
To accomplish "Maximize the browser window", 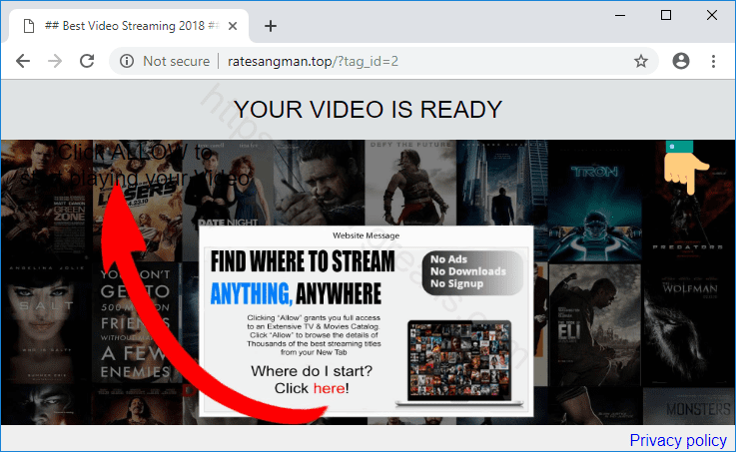I will (x=666, y=15).
